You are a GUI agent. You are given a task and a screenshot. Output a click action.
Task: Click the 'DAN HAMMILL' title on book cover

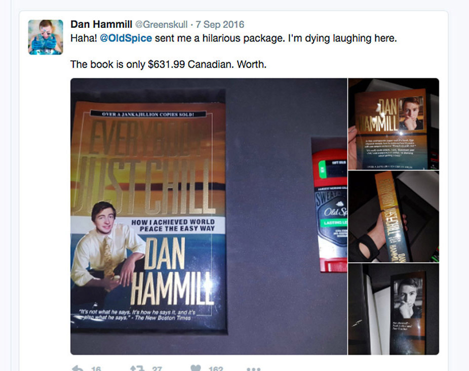172,271
